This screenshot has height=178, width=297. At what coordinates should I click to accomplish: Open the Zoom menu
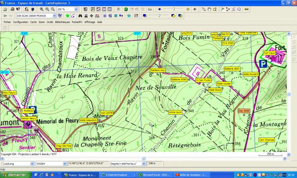pyautogui.click(x=42, y=22)
